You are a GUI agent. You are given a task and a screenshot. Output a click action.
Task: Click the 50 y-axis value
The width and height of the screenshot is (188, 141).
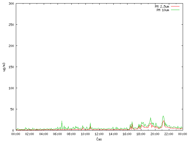[x=12, y=109]
